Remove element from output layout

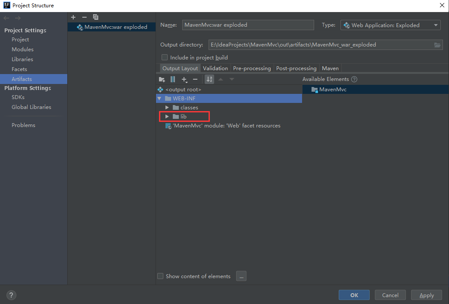pyautogui.click(x=195, y=79)
